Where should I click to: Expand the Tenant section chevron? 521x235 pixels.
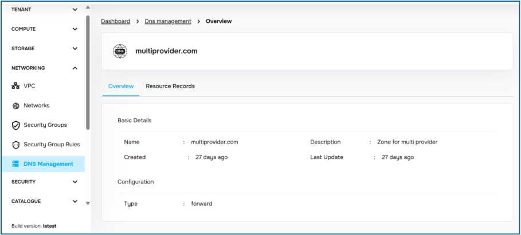click(75, 9)
